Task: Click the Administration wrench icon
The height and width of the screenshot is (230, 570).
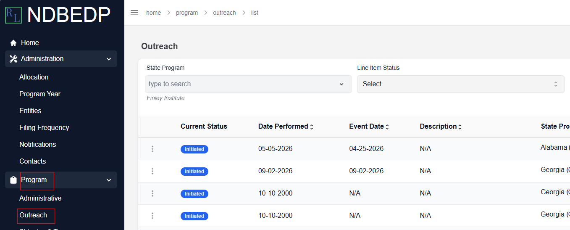Action: pyautogui.click(x=13, y=59)
